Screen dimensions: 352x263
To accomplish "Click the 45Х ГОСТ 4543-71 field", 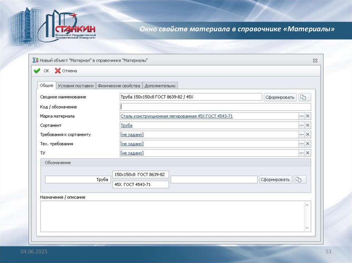I will pyautogui.click(x=141, y=184).
